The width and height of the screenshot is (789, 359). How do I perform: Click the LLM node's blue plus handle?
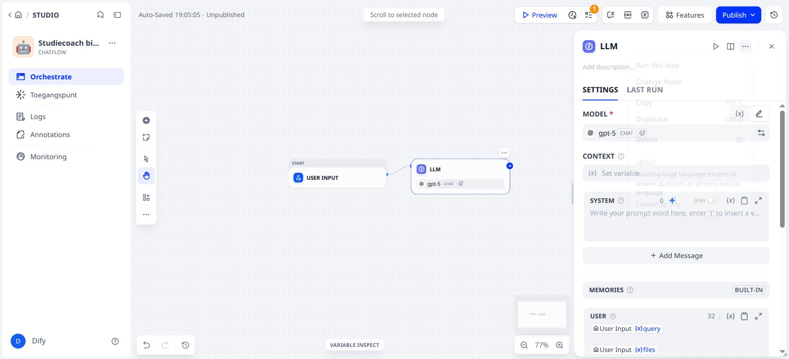(510, 166)
